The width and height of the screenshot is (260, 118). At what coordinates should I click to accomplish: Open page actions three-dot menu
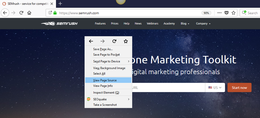tap(219, 13)
